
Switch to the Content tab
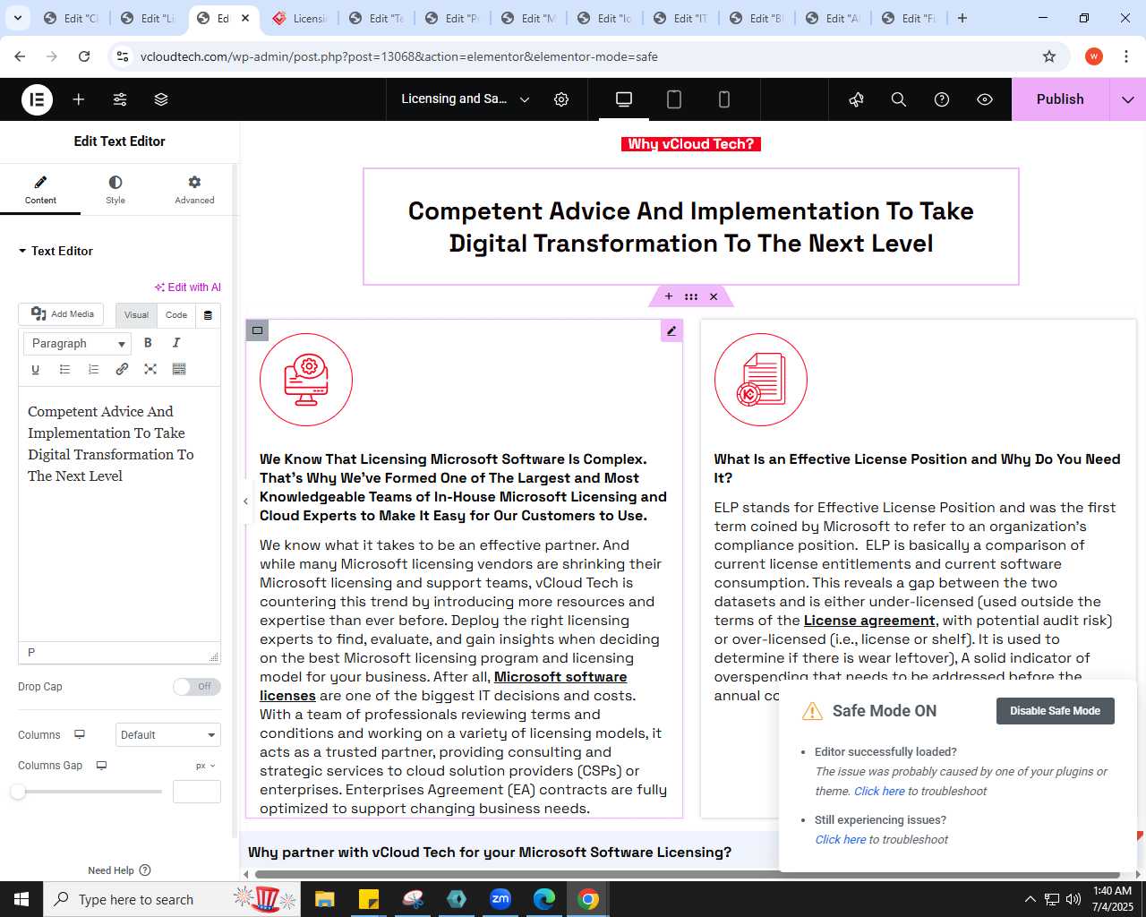tap(40, 190)
